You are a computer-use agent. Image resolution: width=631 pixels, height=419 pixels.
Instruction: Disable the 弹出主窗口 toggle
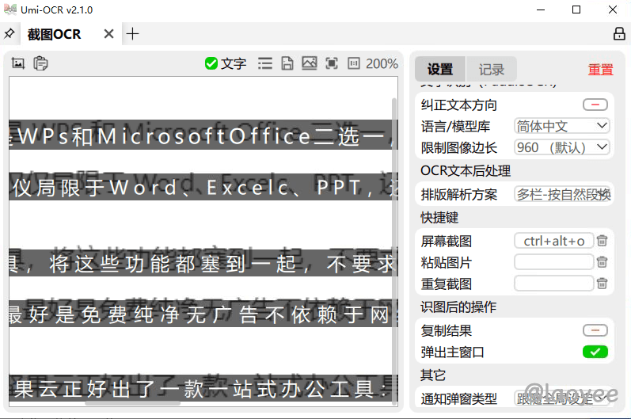595,352
